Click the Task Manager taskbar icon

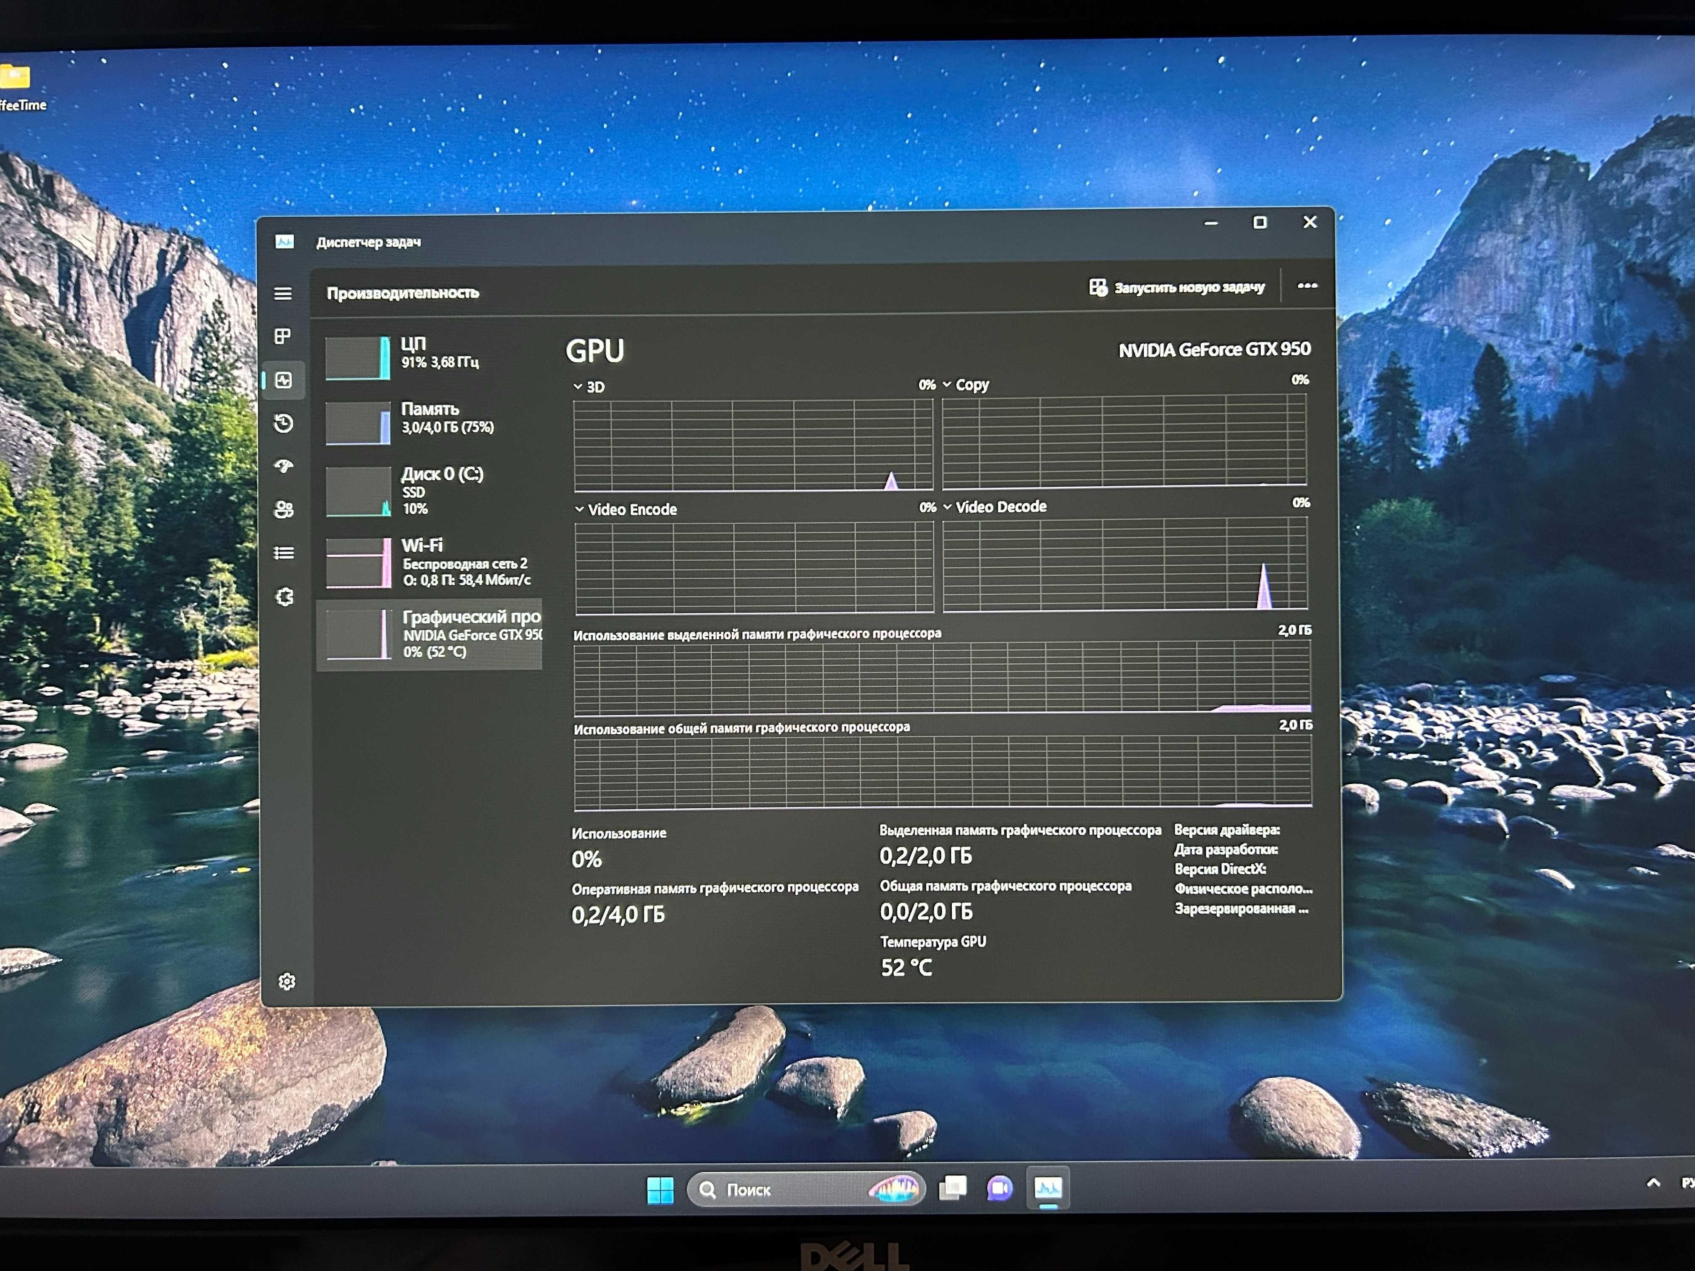point(1048,1188)
